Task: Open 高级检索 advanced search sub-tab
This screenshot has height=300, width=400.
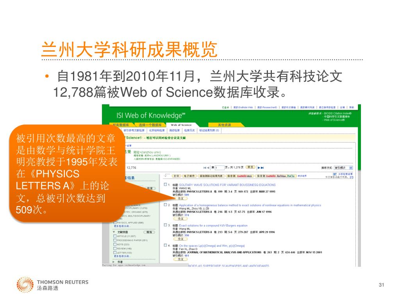Action: tap(175, 130)
